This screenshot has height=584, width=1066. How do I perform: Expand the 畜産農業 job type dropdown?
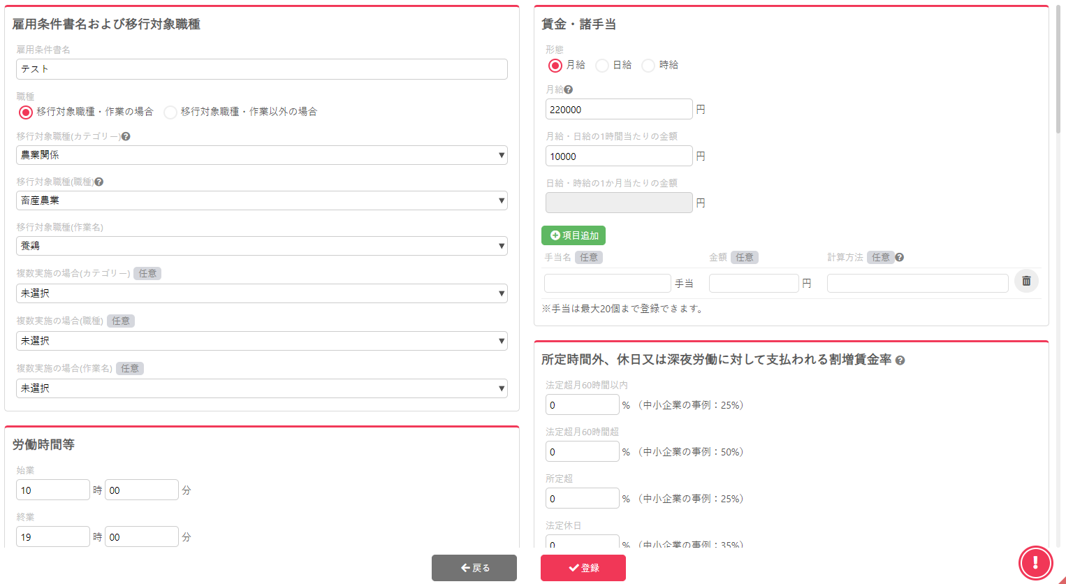point(261,200)
